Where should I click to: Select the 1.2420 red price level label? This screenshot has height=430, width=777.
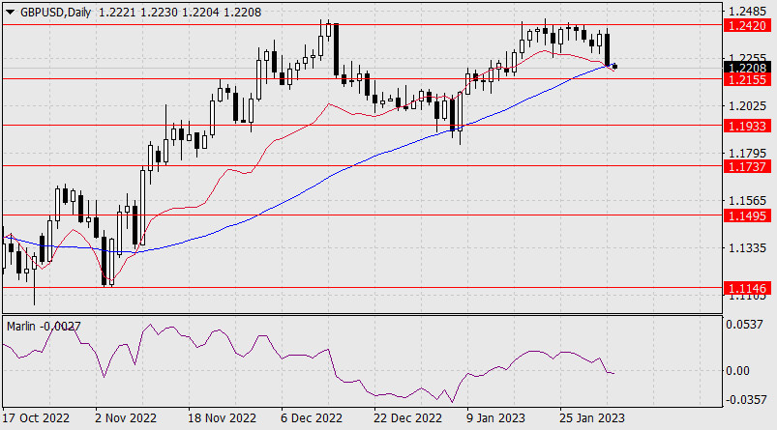tap(747, 25)
